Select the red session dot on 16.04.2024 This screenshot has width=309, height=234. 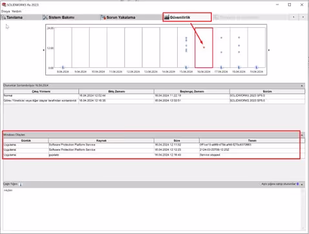pyautogui.click(x=204, y=47)
